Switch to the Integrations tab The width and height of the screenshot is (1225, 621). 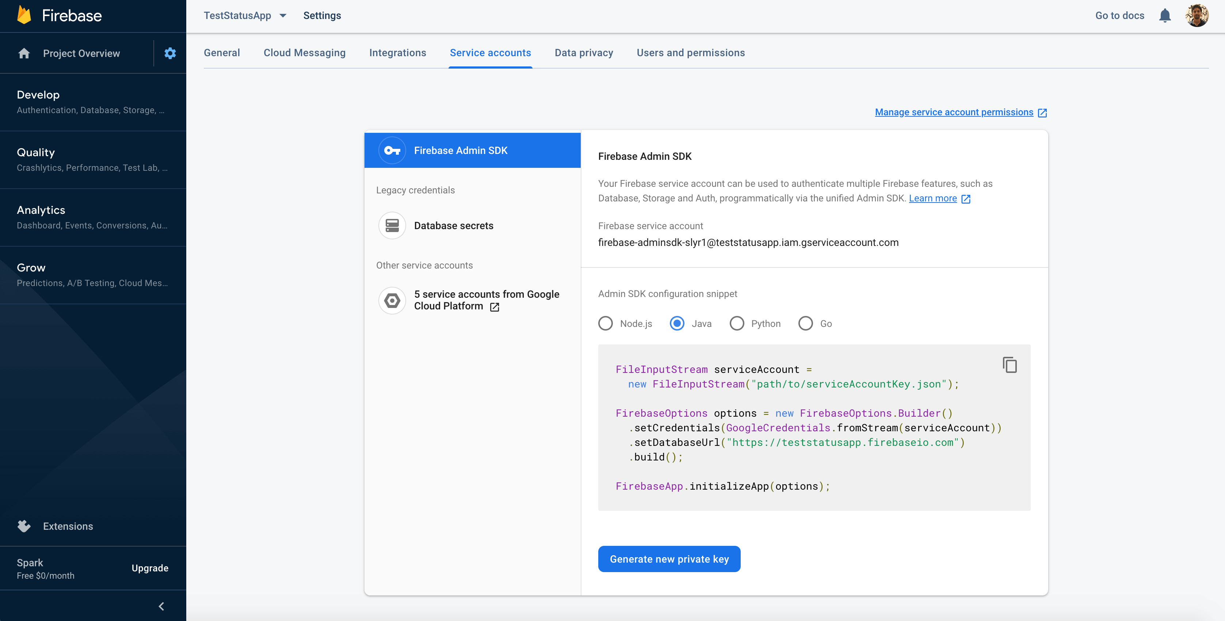click(x=397, y=53)
